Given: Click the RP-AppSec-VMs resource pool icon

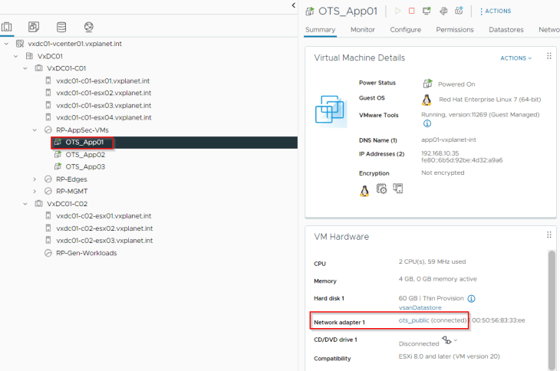Looking at the screenshot, I should 48,130.
